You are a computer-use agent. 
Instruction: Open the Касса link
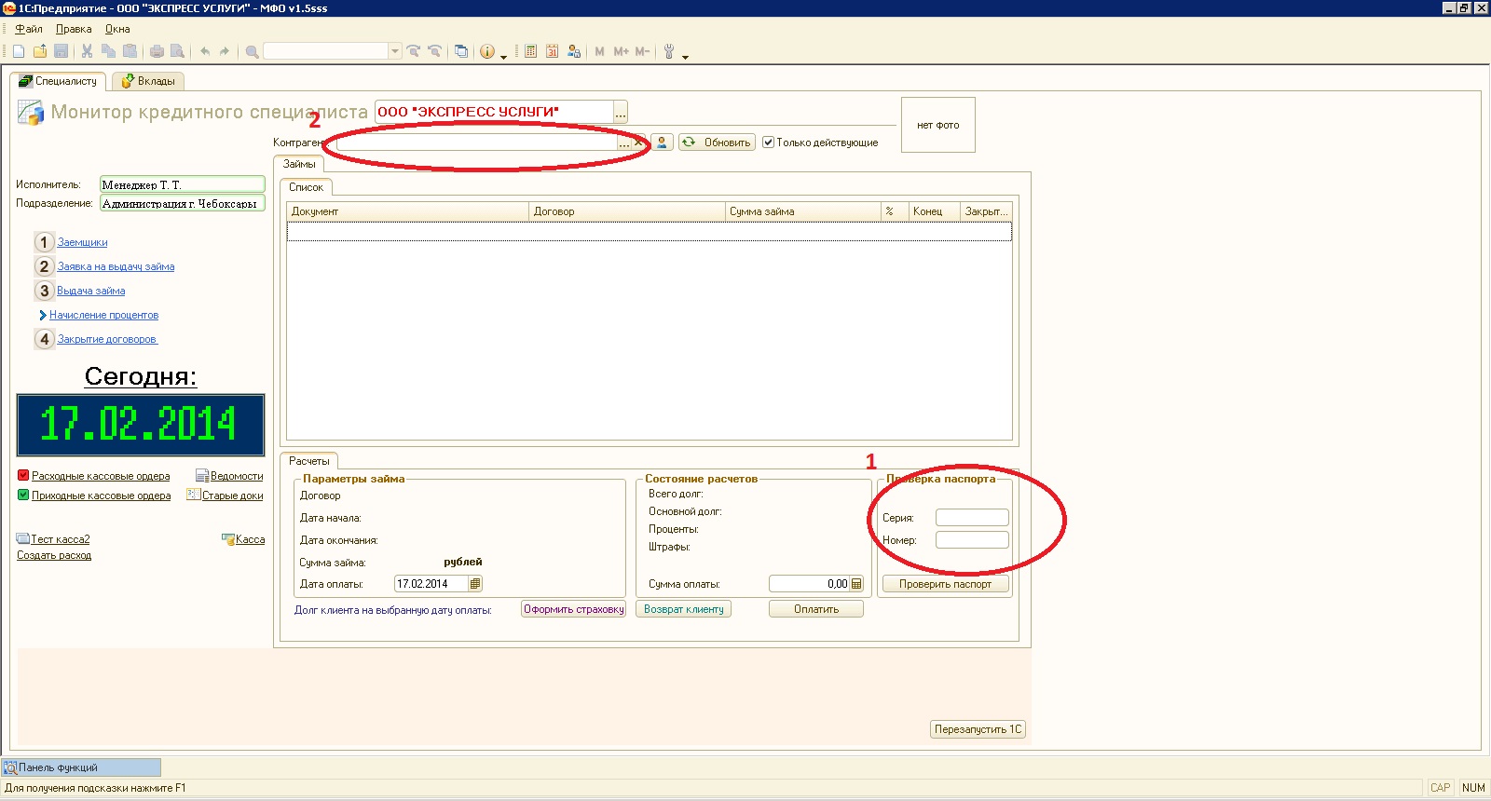coord(250,539)
